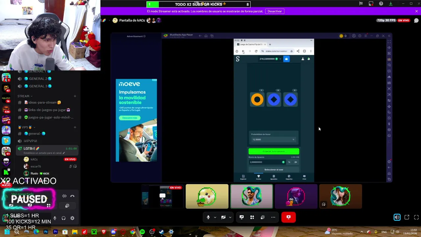
Task: Switch to Deportes tab in Stake nav
Action: point(289,177)
